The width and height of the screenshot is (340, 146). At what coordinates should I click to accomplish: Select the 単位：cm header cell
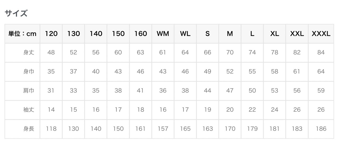pos(22,34)
